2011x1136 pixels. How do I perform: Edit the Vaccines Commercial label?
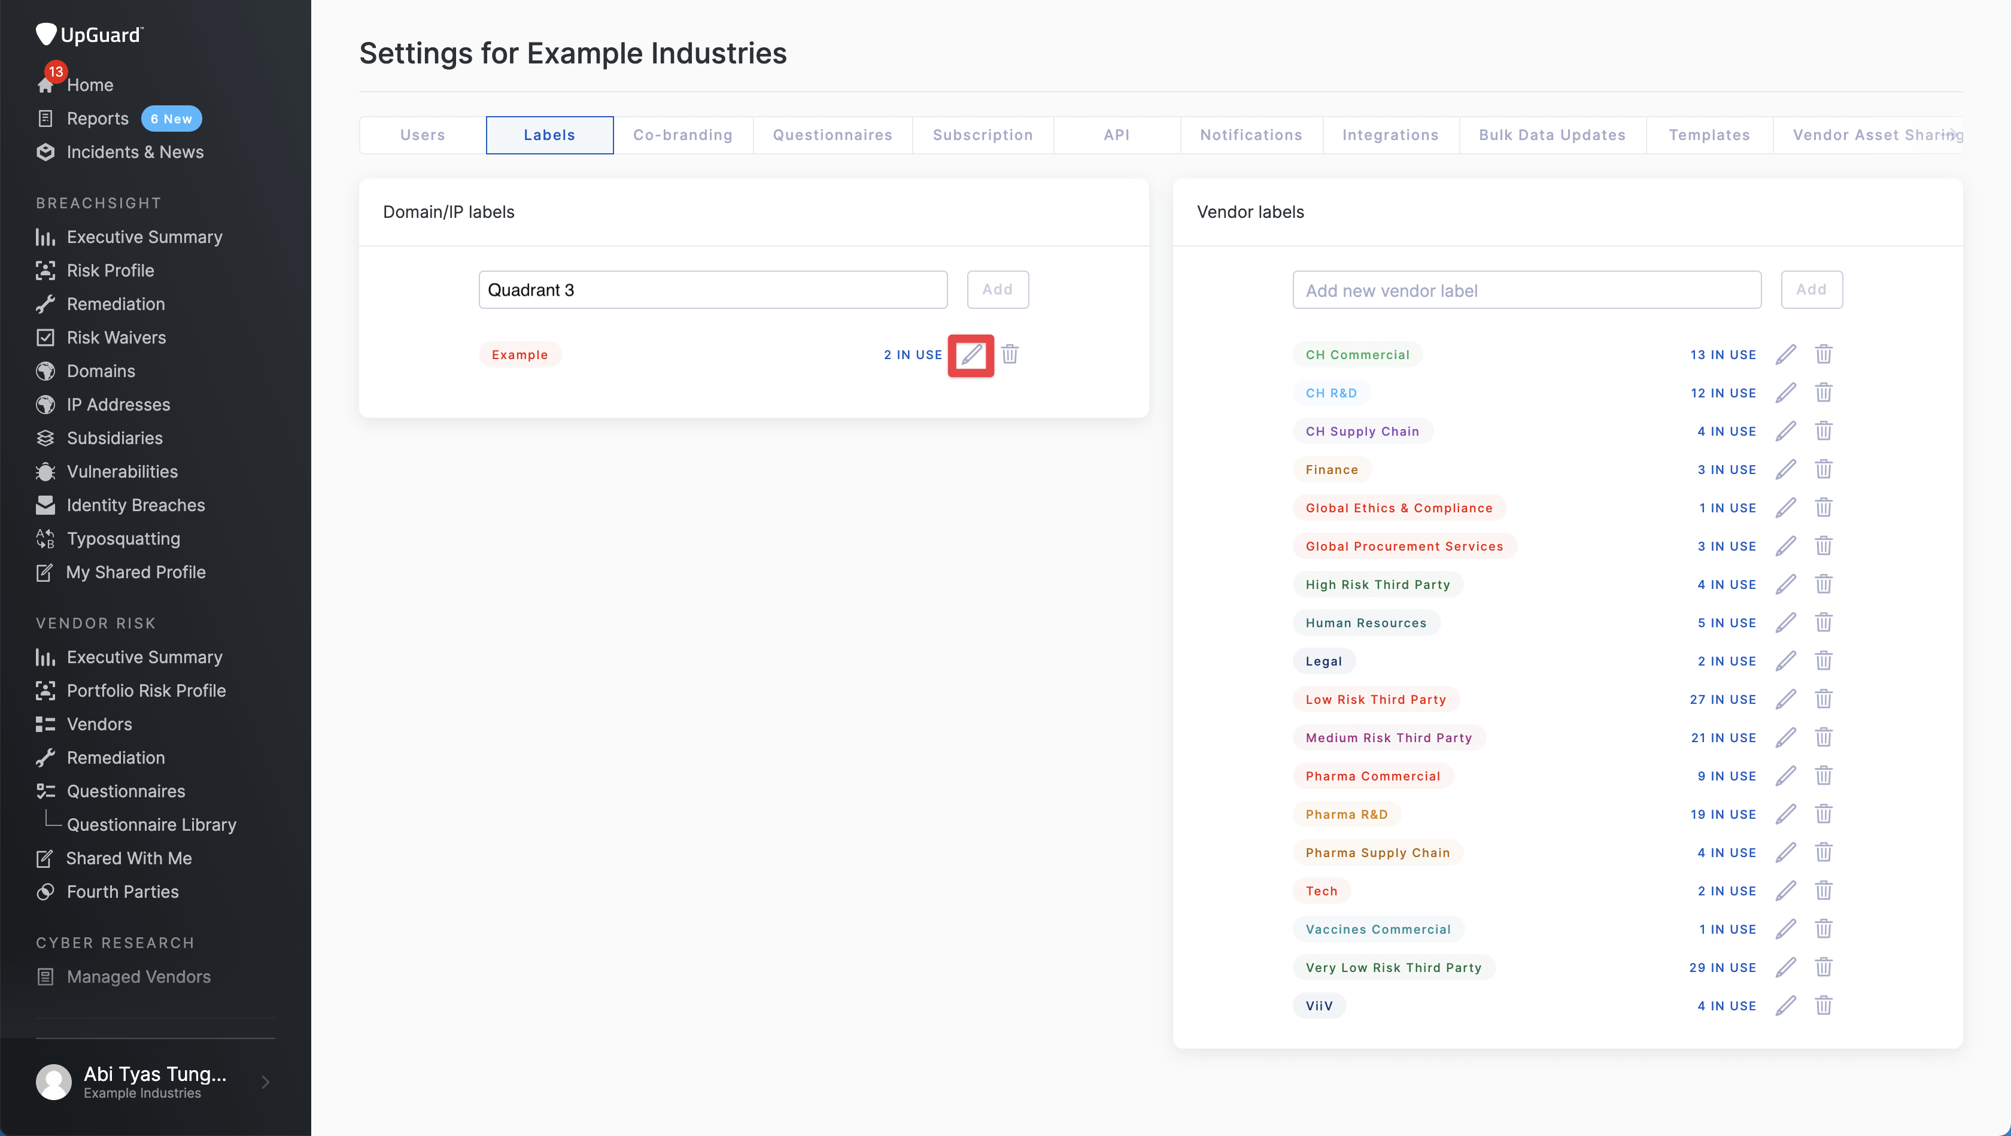click(1785, 928)
